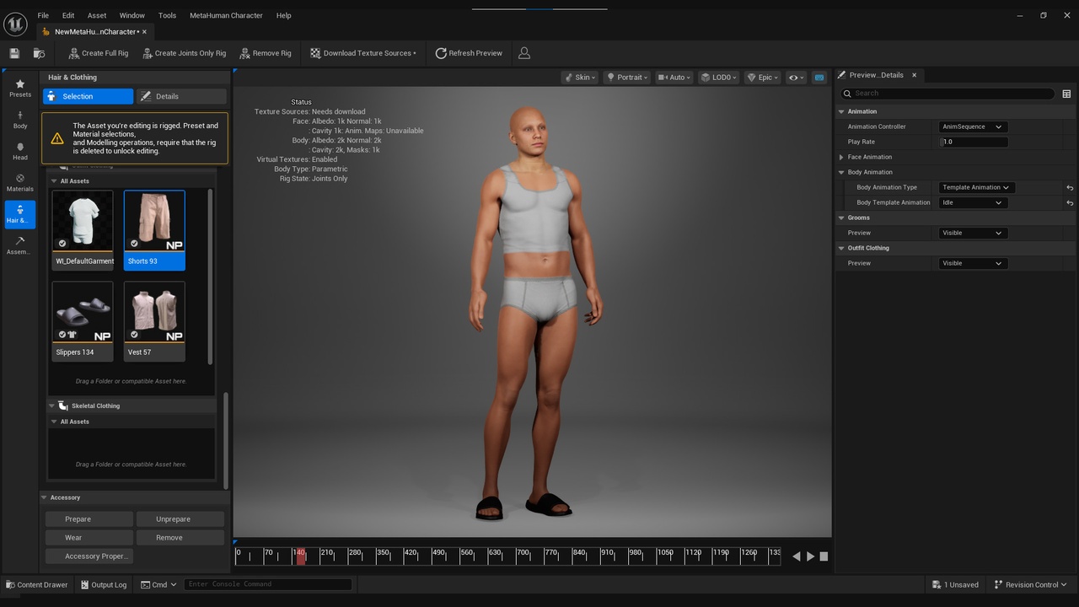Open the Outfit Clothing Preview Visible dropdown
1079x607 pixels.
click(x=972, y=263)
